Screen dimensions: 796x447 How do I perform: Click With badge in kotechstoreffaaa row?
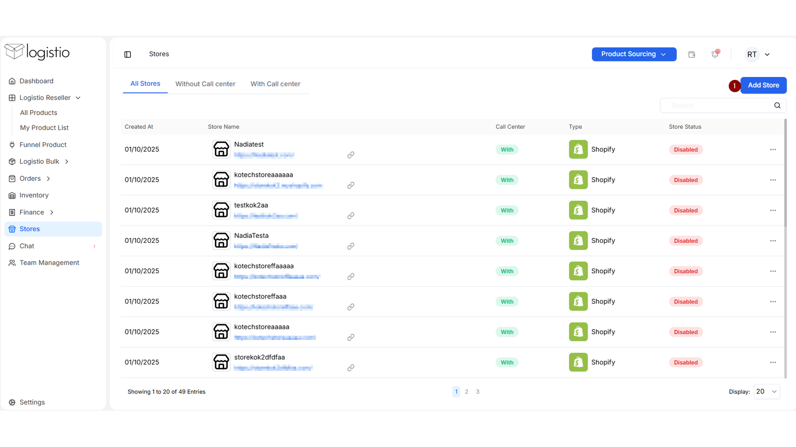coord(507,301)
